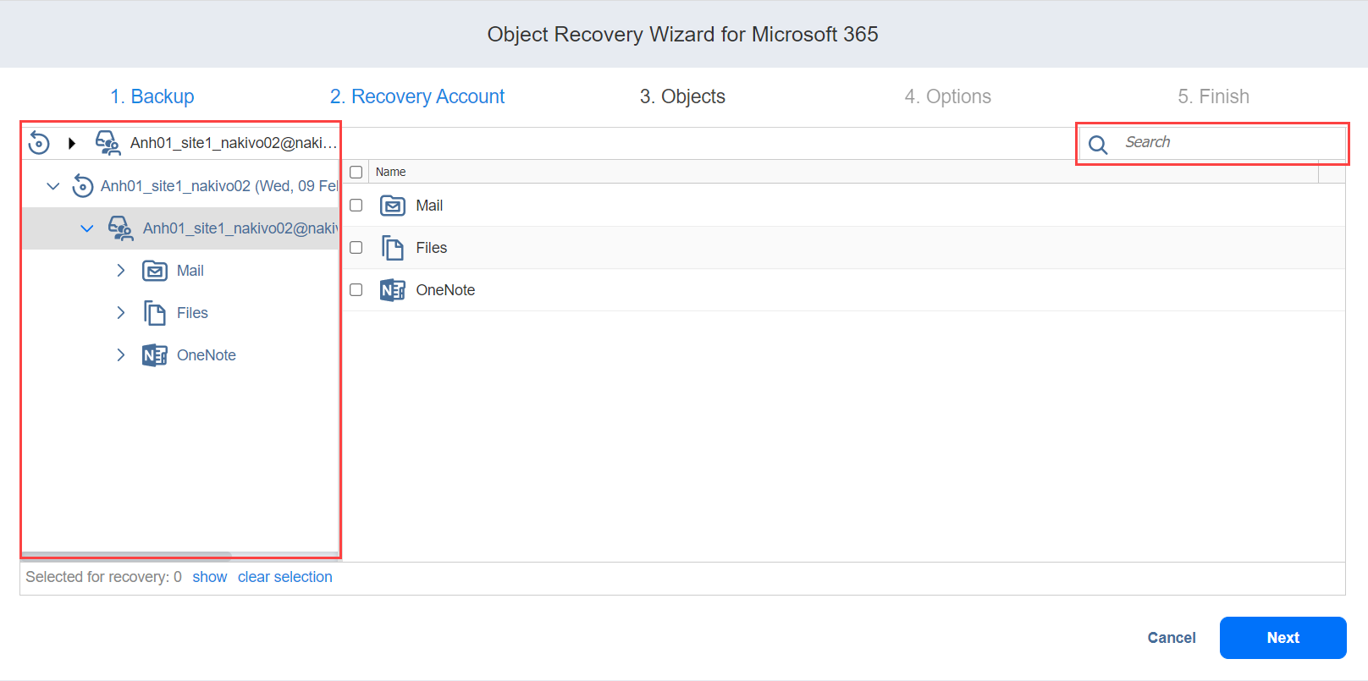
Task: Expand the Mail node in the tree
Action: click(121, 271)
